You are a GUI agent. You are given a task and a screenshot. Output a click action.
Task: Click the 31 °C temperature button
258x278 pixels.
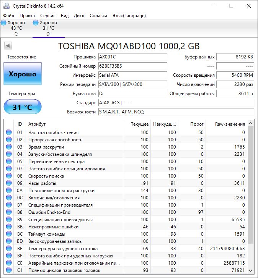pos(23,107)
